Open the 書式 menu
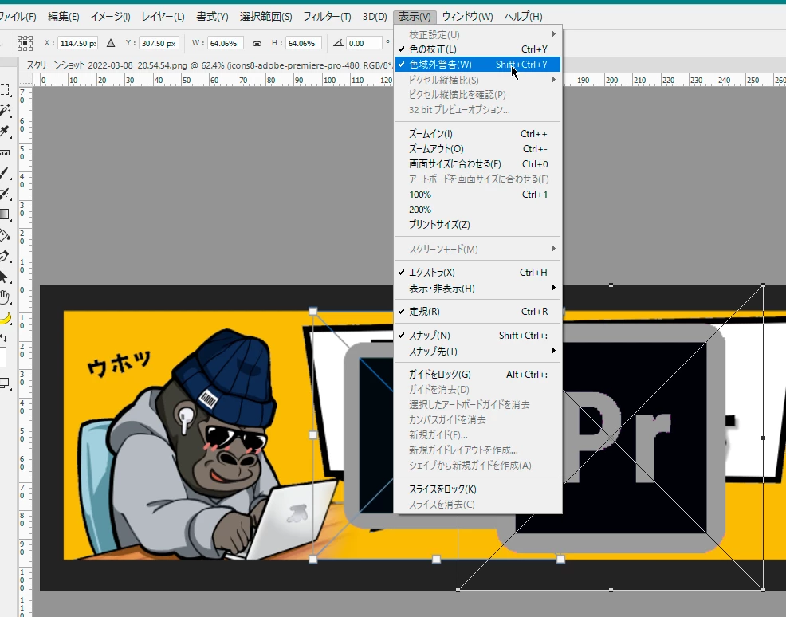The height and width of the screenshot is (617, 786). 212,17
